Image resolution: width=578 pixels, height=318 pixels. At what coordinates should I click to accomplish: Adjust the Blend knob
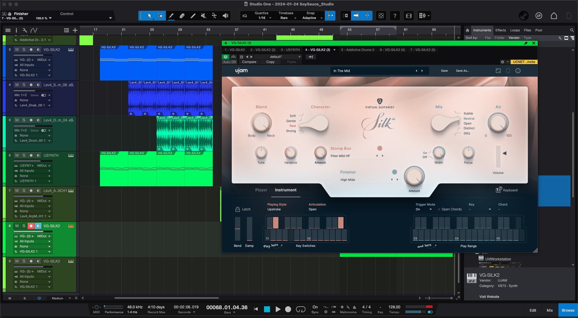[261, 123]
